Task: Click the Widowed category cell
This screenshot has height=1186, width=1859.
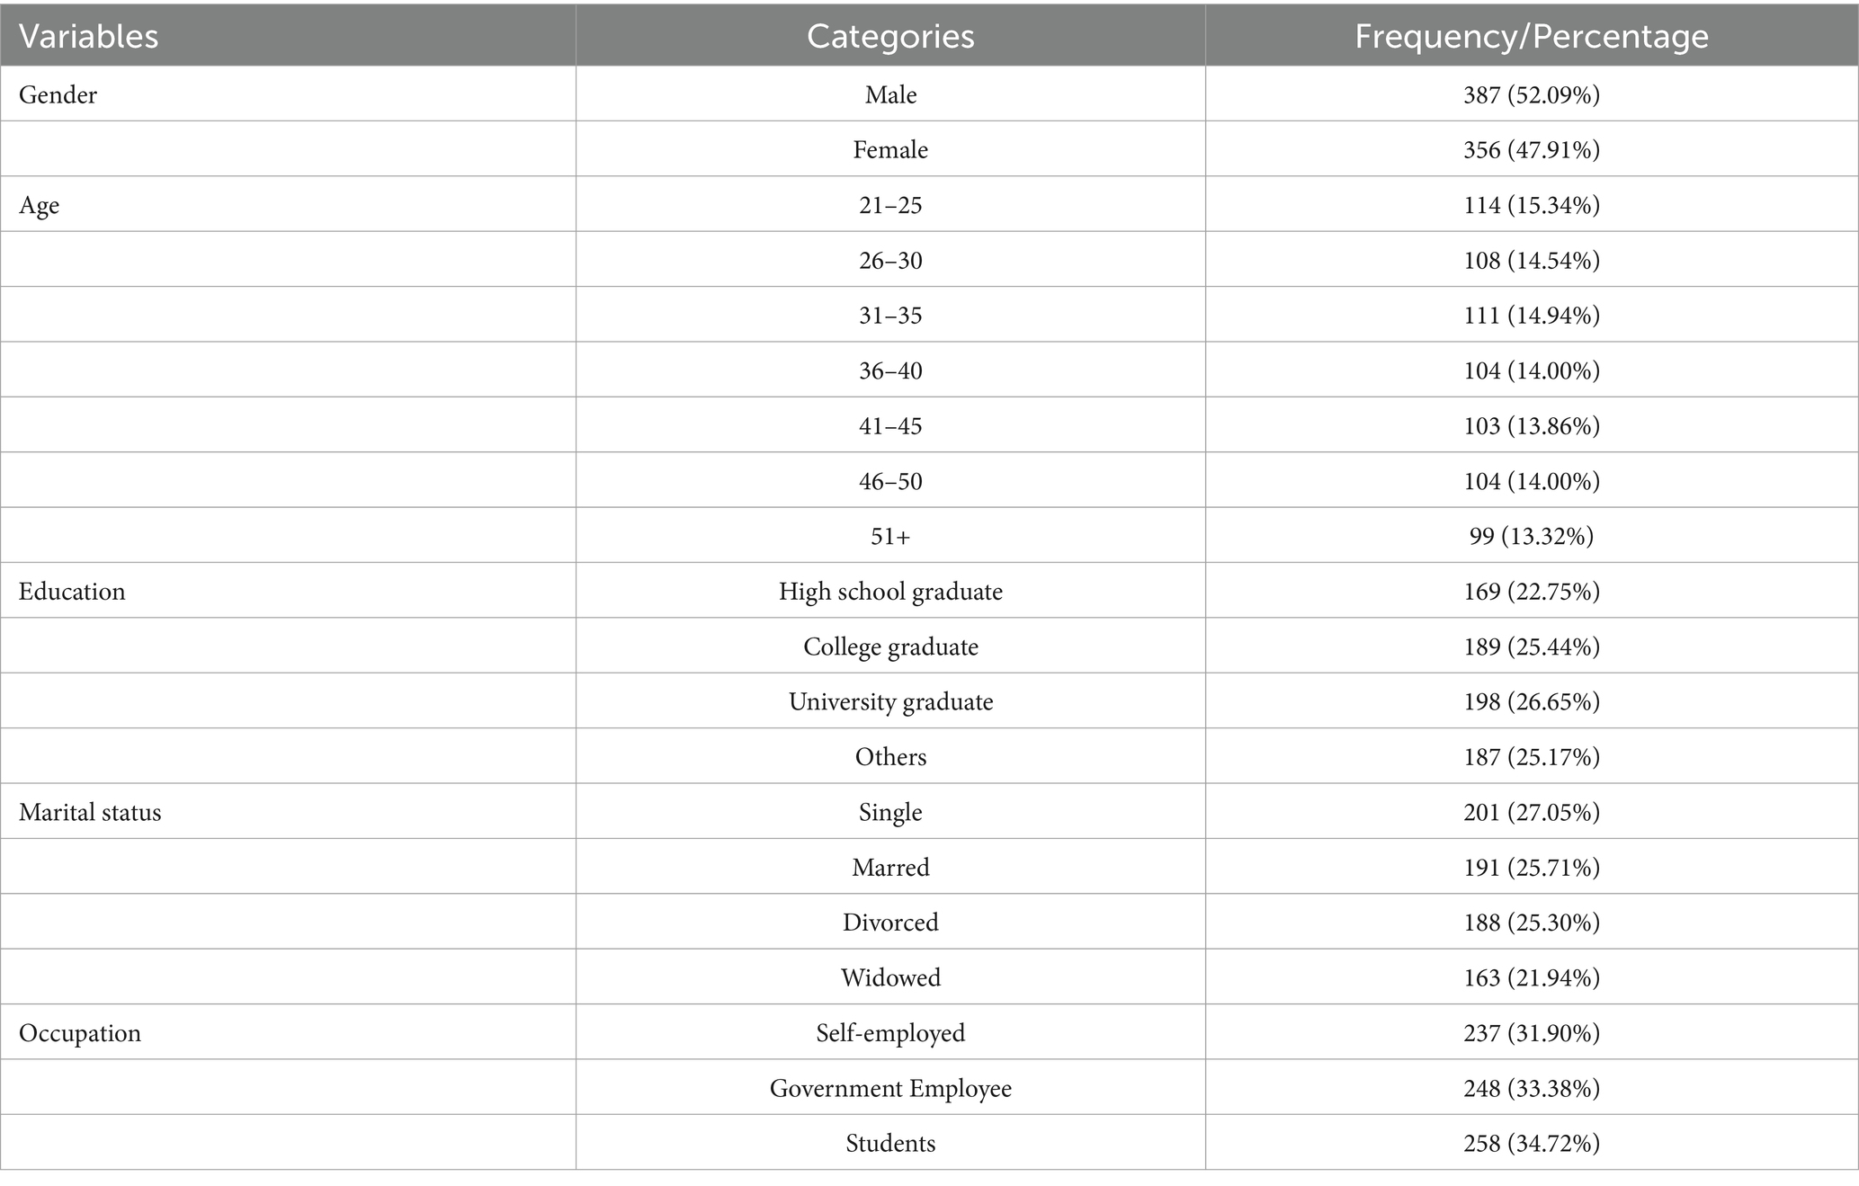Action: tap(890, 977)
